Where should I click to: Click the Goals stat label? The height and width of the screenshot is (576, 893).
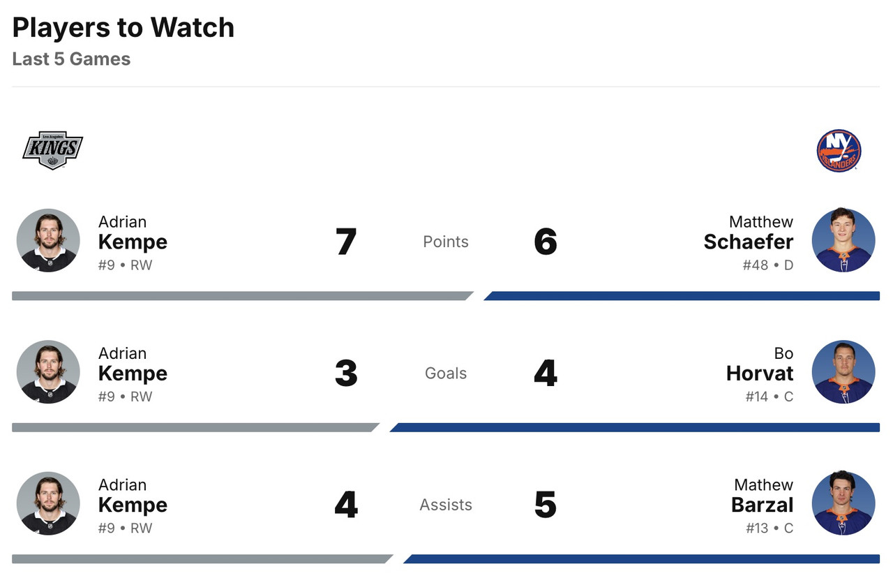coord(446,374)
